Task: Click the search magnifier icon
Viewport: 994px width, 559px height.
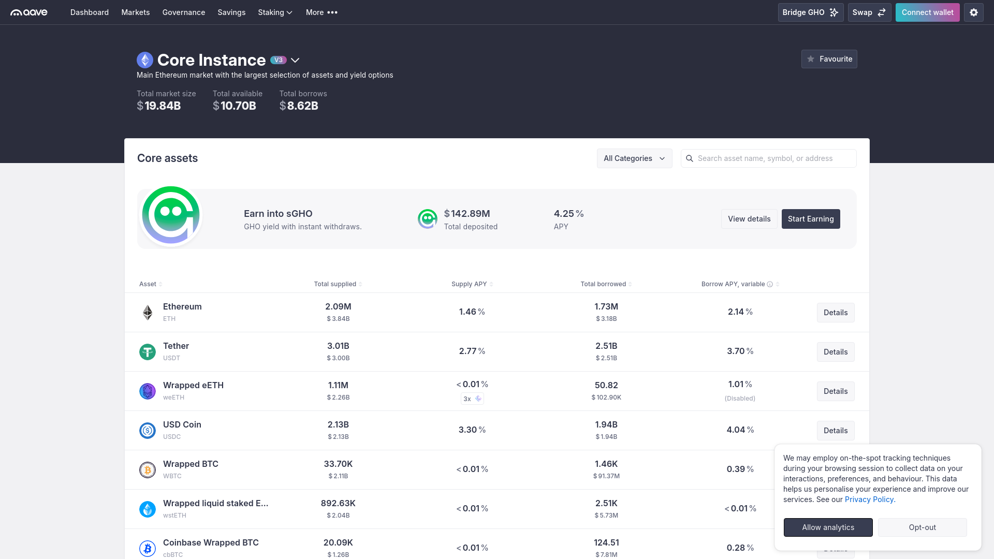Action: click(690, 158)
